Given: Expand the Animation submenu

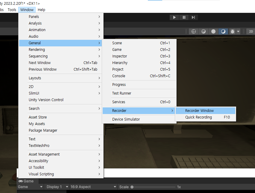Looking at the screenshot, I should [x=61, y=30].
